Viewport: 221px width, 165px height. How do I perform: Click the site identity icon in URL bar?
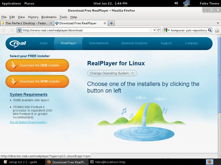click(20, 30)
